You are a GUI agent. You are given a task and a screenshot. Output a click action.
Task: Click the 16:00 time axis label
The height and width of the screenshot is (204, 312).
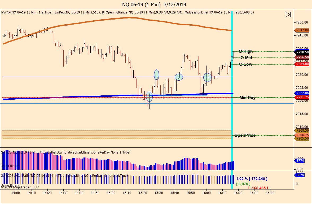206,193
